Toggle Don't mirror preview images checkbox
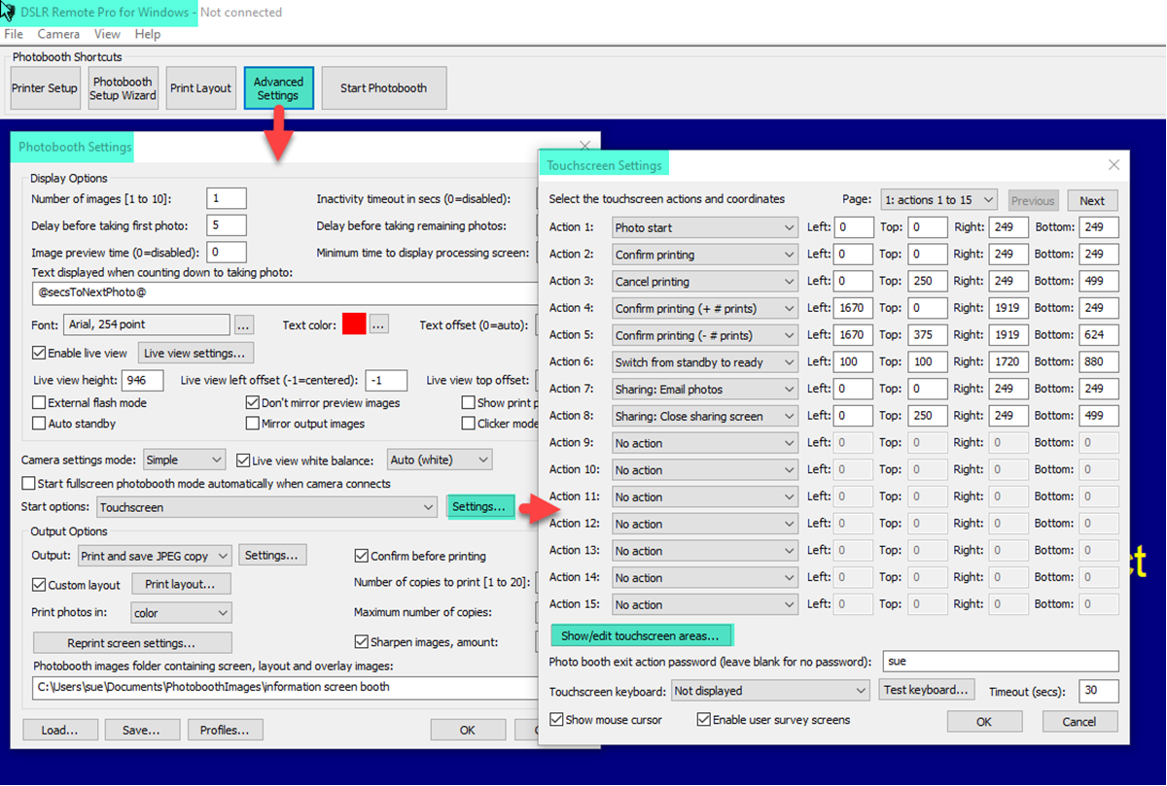1167x786 pixels. point(253,402)
